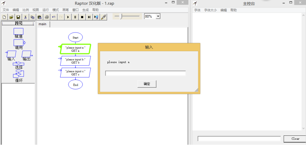Print the flowchart
Image resolution: width=306 pixels, height=145 pixels.
pyautogui.click(x=47, y=17)
